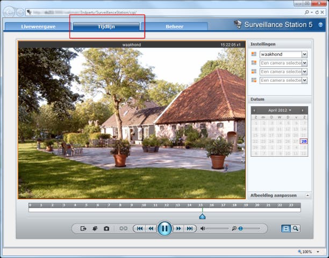Take a snapshot with the camera icon
This screenshot has width=329, height=258.
106,228
